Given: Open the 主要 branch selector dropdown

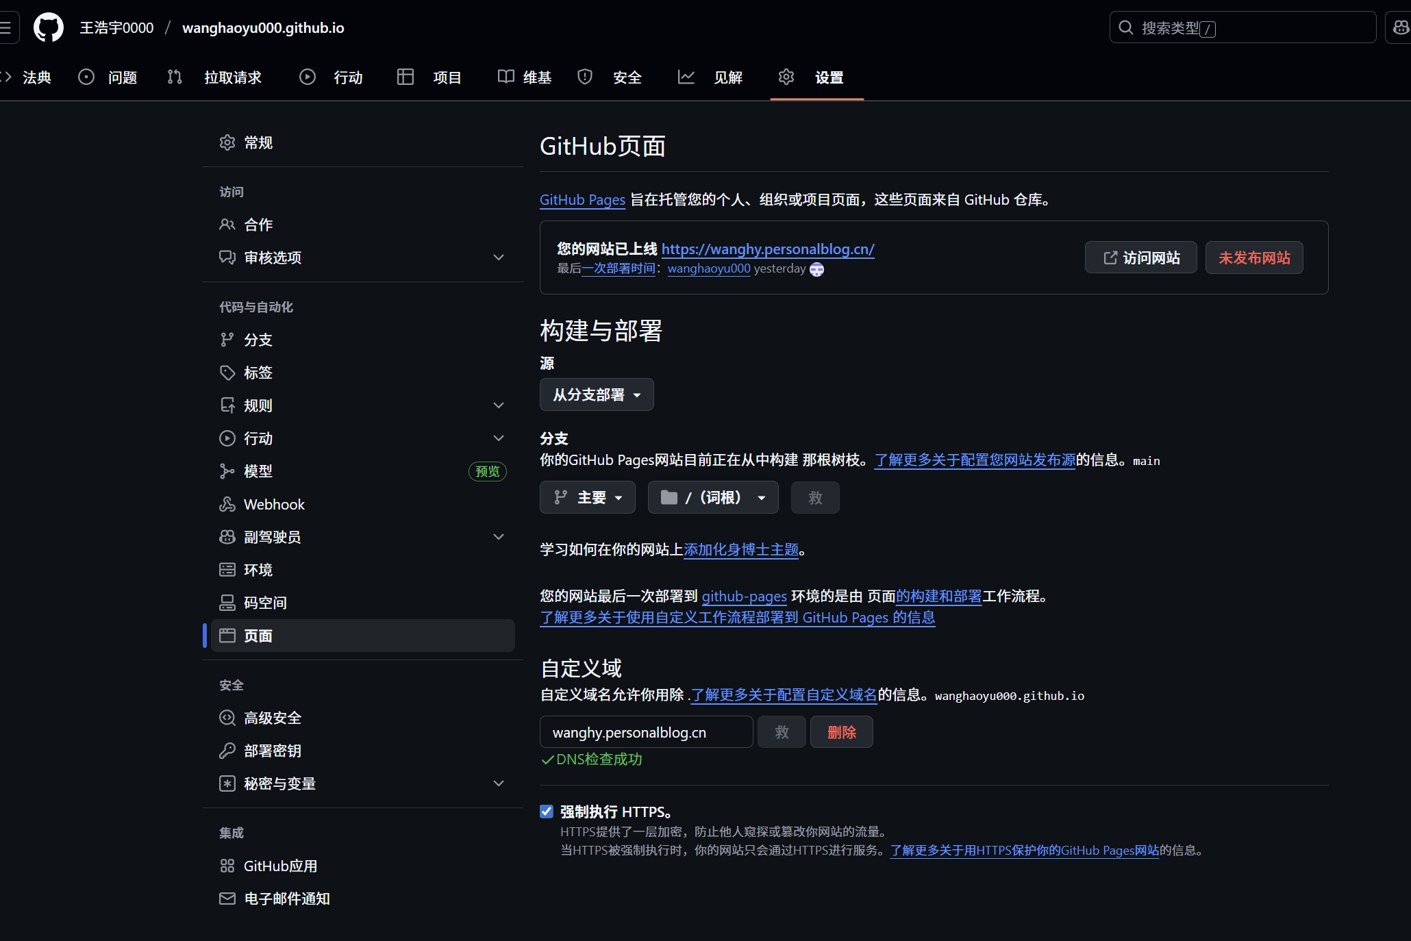Looking at the screenshot, I should pos(587,497).
